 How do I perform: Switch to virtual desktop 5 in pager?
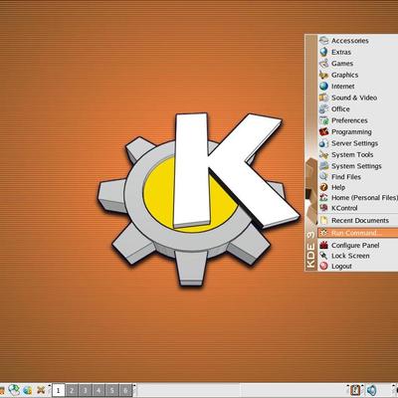112,390
